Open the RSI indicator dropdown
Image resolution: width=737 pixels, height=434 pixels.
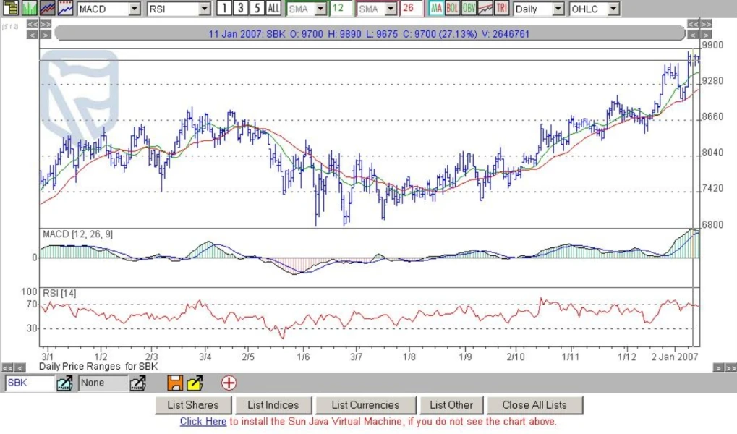click(x=205, y=9)
